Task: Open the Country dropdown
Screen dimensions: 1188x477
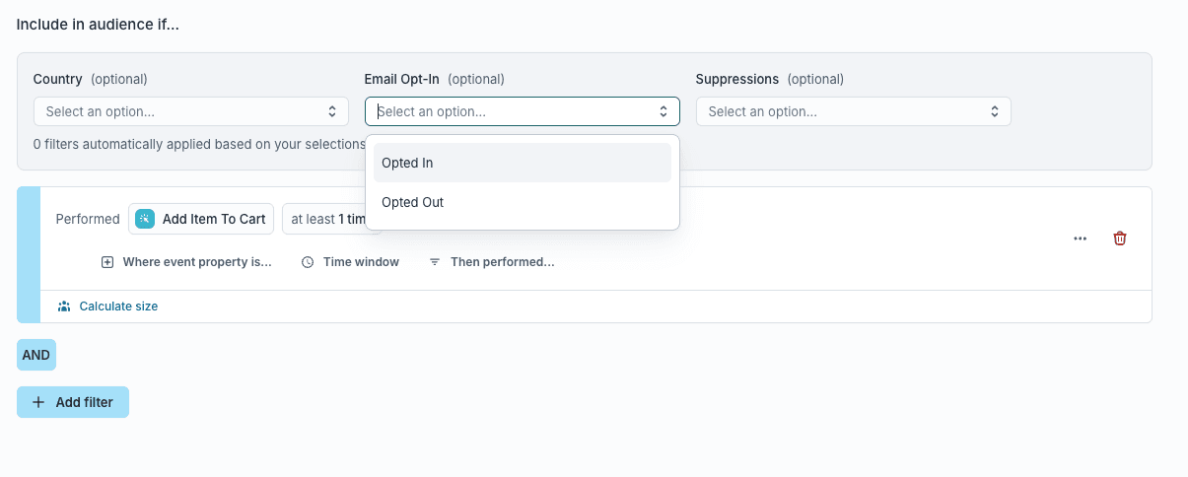Action: coord(190,111)
